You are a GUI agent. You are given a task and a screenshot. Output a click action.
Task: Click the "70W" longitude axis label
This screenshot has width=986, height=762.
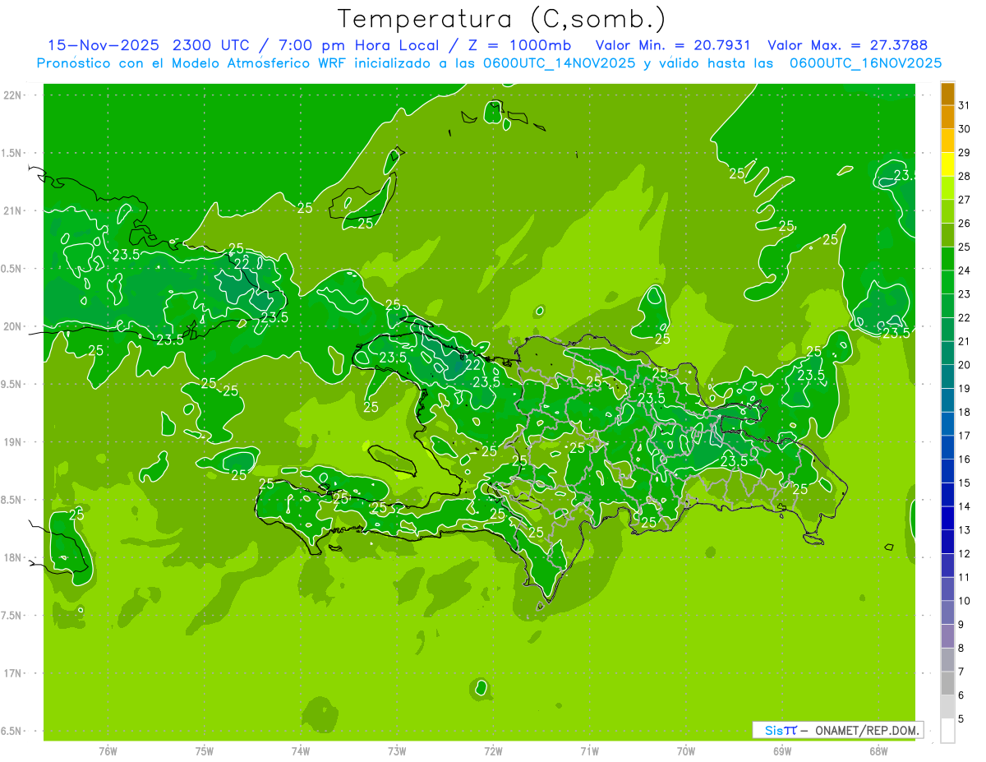coord(686,751)
